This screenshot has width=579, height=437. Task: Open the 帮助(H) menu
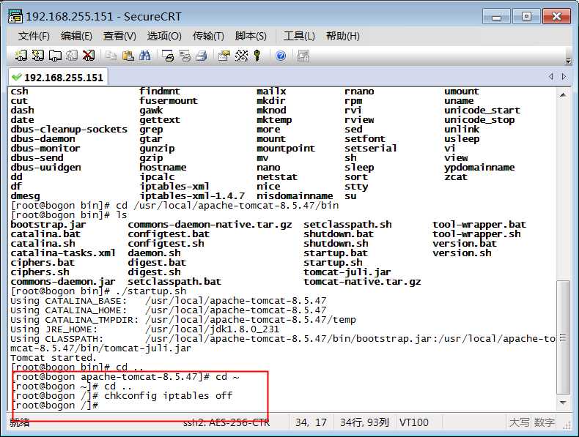pos(343,36)
